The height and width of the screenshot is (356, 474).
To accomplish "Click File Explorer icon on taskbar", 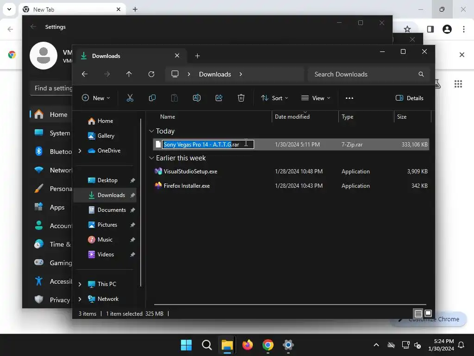I will (227, 345).
